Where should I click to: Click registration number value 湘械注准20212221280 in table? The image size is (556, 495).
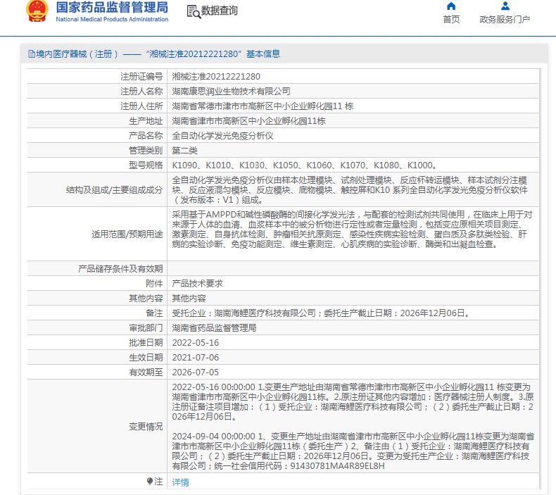(x=210, y=76)
